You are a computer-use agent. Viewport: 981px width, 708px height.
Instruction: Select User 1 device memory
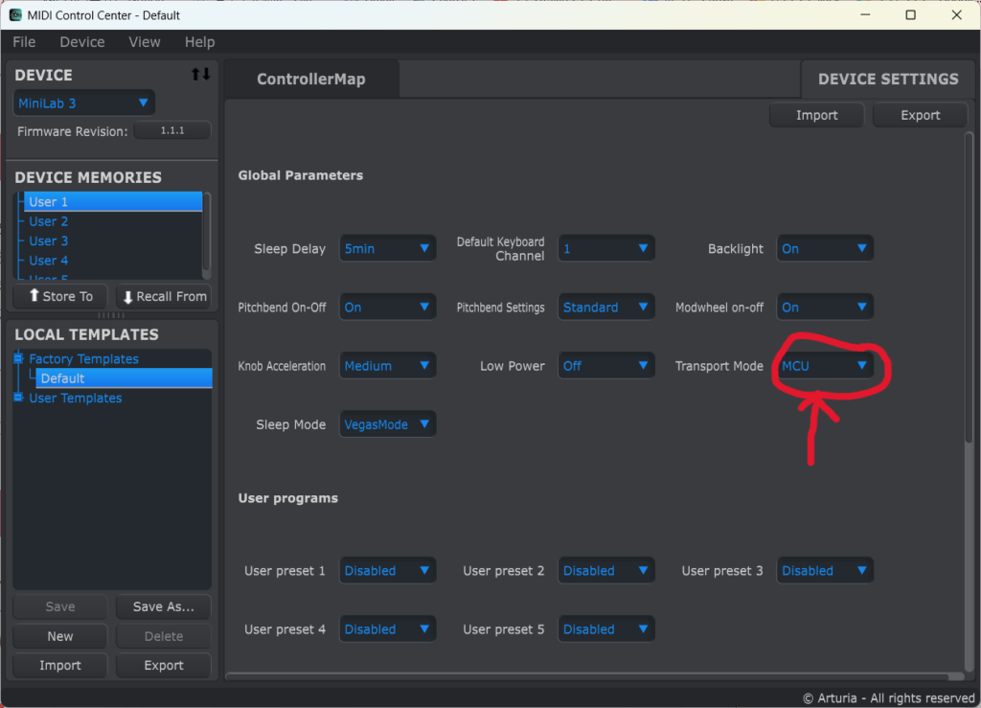(113, 201)
